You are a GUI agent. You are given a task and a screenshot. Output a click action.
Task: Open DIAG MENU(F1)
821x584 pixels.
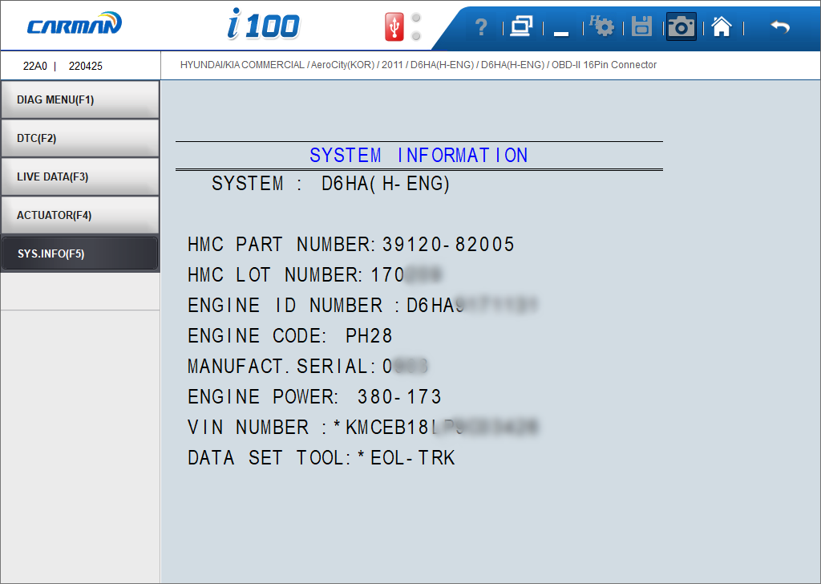80,99
